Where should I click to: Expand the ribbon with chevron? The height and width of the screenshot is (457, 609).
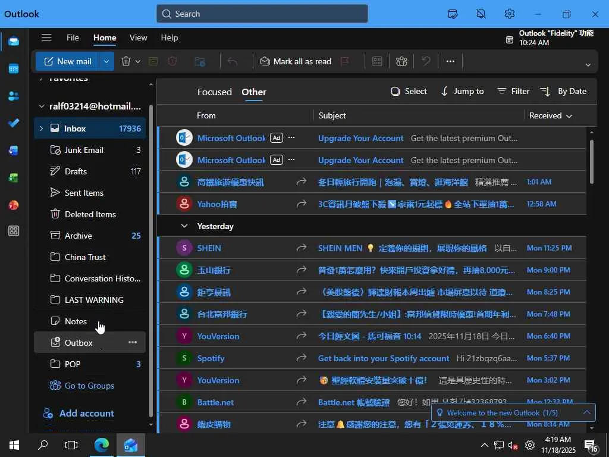coord(588,65)
